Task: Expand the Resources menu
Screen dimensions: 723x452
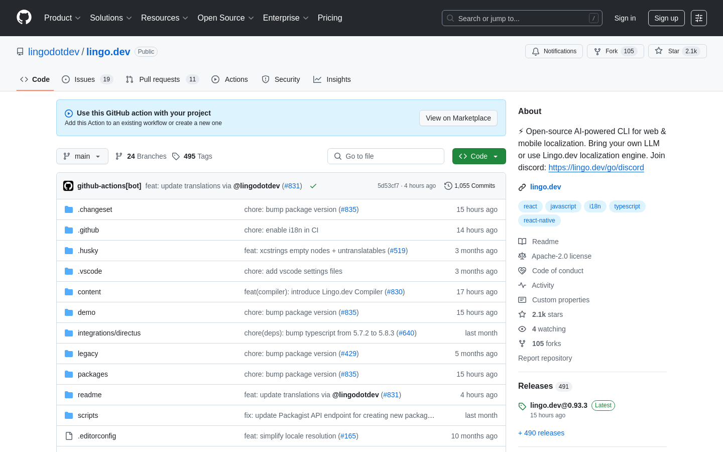Action: point(165,18)
